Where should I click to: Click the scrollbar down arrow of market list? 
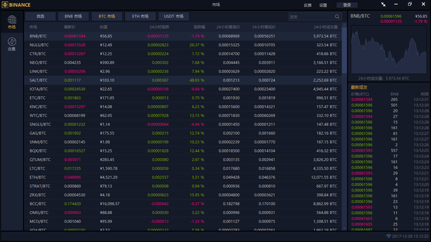point(344,228)
